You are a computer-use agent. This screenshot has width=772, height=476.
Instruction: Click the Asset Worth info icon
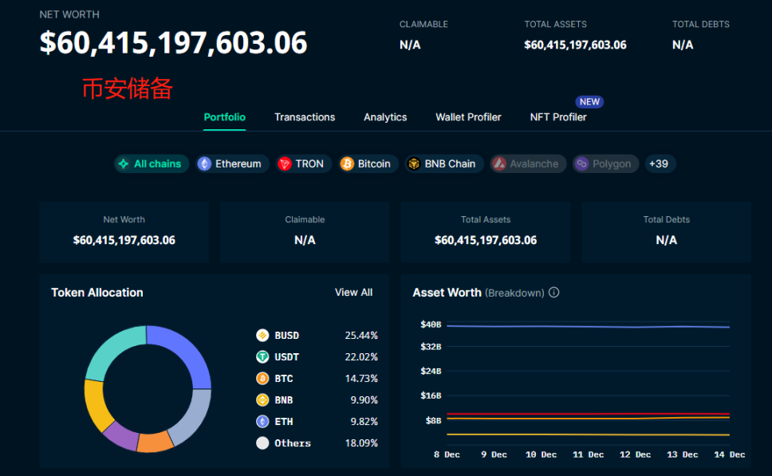pyautogui.click(x=554, y=293)
